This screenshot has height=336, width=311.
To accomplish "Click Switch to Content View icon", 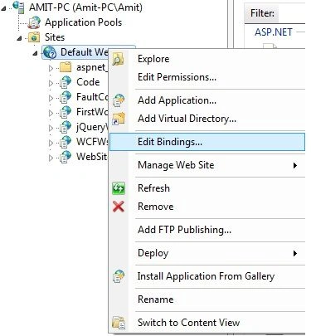I will [x=119, y=323].
